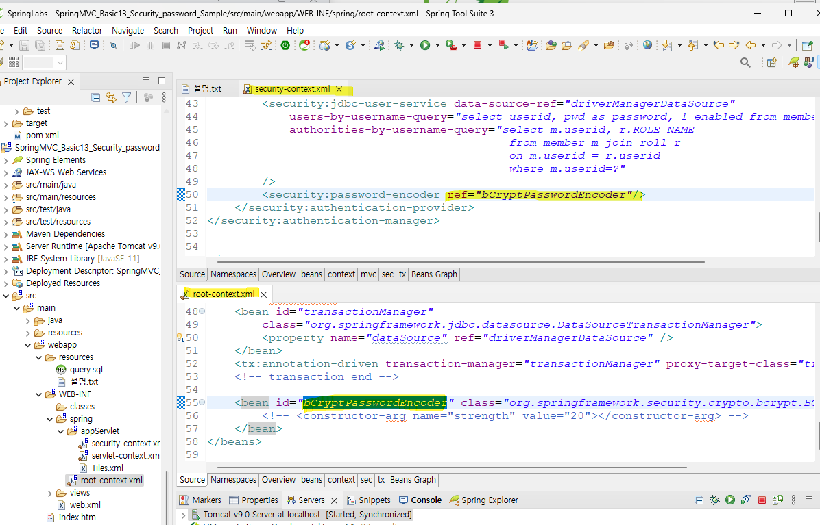Click horizontal scrollbar of security-context.xml editor

point(460,262)
